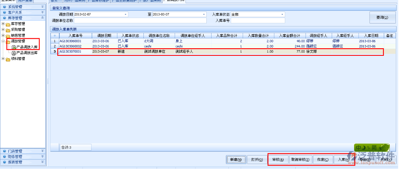The width and height of the screenshot is (399, 169).
Task: Focus the 入库单号 input field
Action: coord(258,20)
